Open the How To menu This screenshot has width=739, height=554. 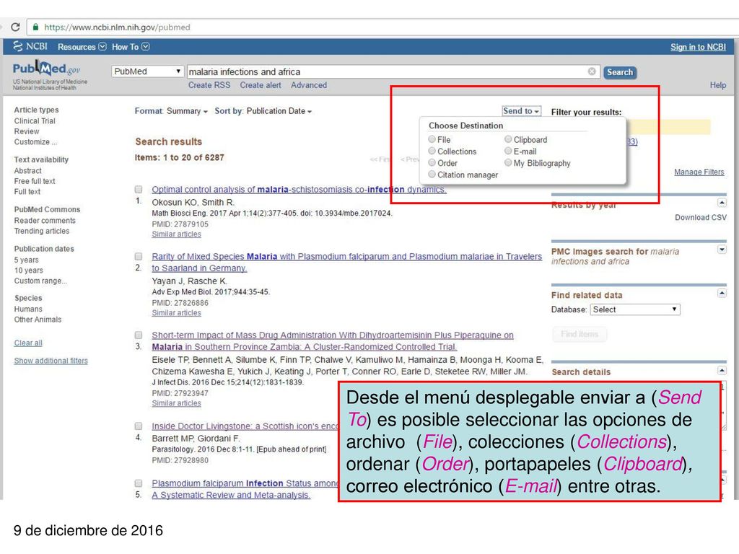coord(131,47)
